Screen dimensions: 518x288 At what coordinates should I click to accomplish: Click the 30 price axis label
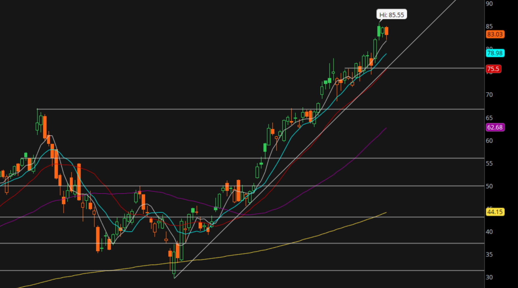pyautogui.click(x=489, y=277)
